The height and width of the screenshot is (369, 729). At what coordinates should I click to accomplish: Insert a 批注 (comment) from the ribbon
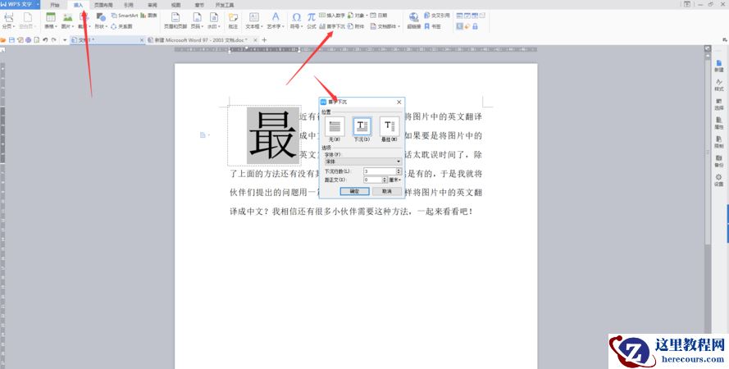pos(233,20)
